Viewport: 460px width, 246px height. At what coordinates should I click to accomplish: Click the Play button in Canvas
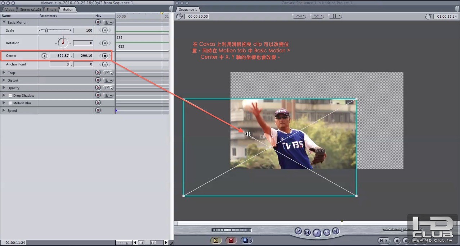[x=317, y=233]
